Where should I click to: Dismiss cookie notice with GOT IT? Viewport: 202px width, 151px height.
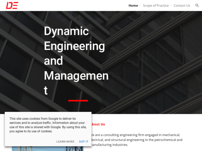(83, 142)
